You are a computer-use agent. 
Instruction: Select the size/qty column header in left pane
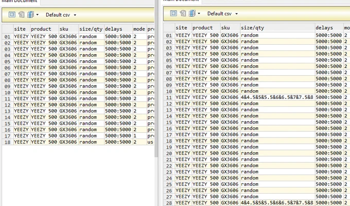(91, 29)
